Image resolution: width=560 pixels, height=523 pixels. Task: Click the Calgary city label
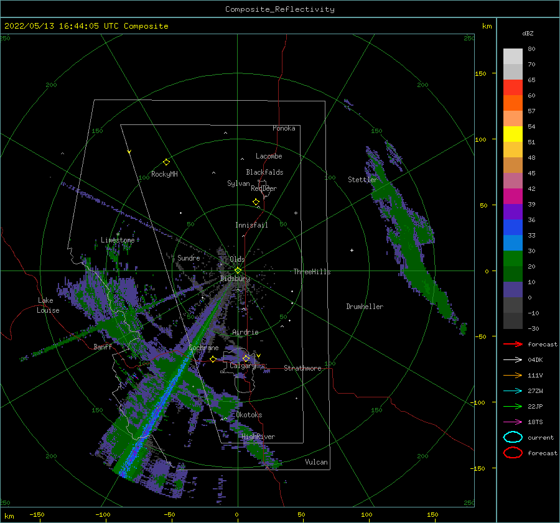(243, 366)
